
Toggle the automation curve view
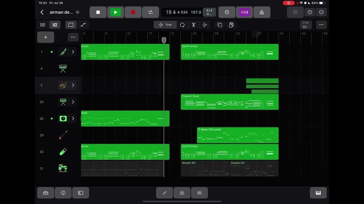point(83,25)
